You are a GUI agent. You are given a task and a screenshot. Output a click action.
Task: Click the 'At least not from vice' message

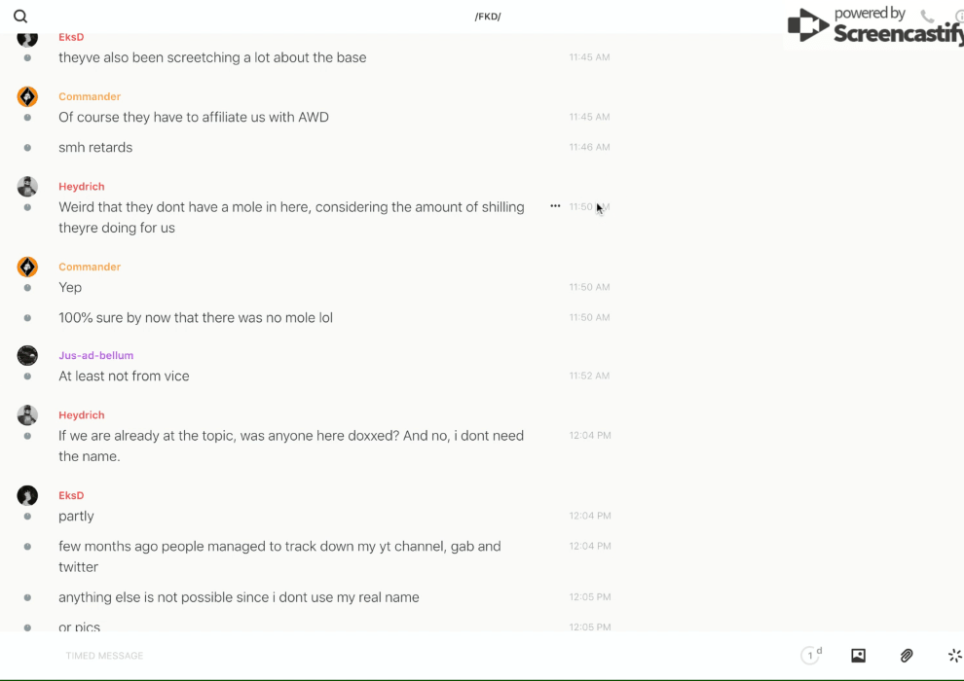[124, 376]
